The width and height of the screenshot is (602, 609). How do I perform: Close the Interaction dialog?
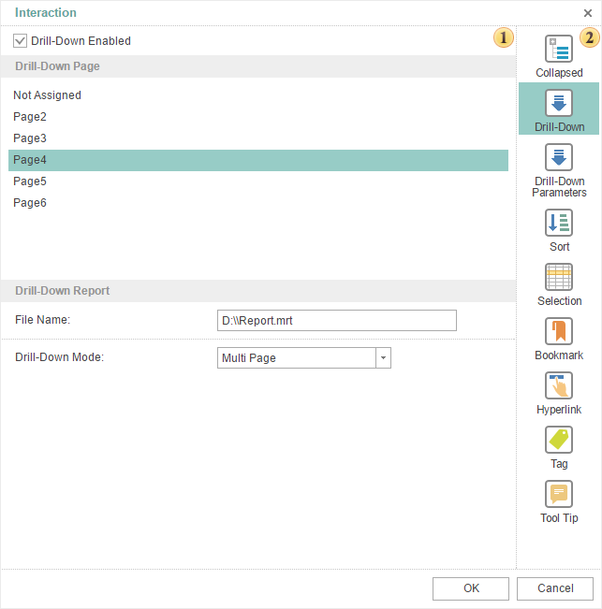click(588, 13)
